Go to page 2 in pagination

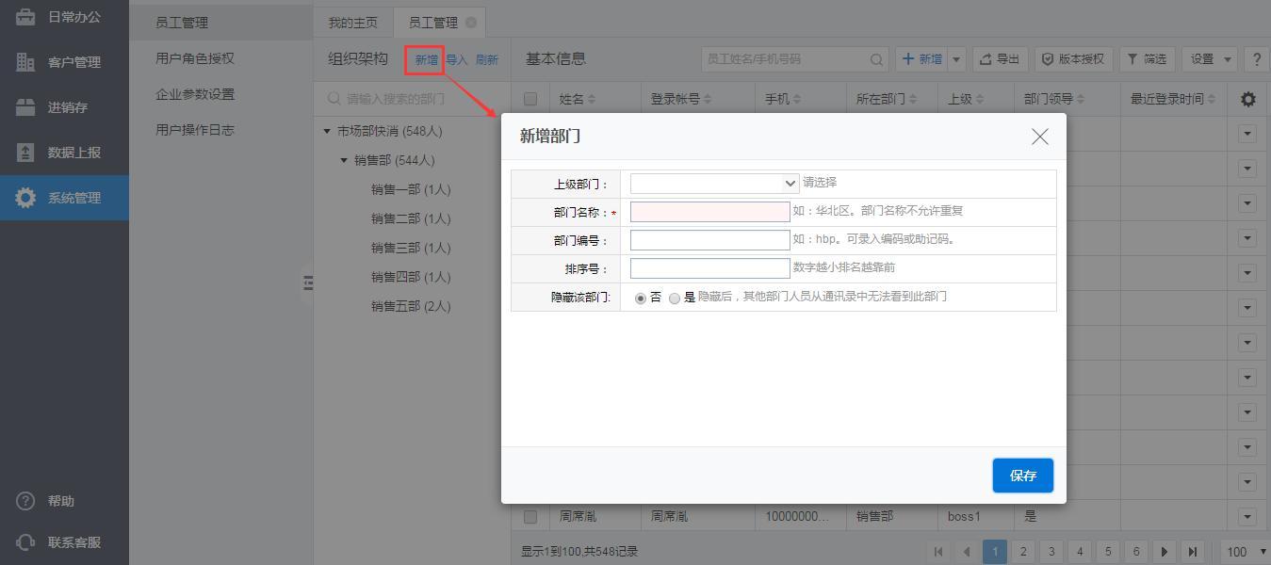pyautogui.click(x=1022, y=552)
